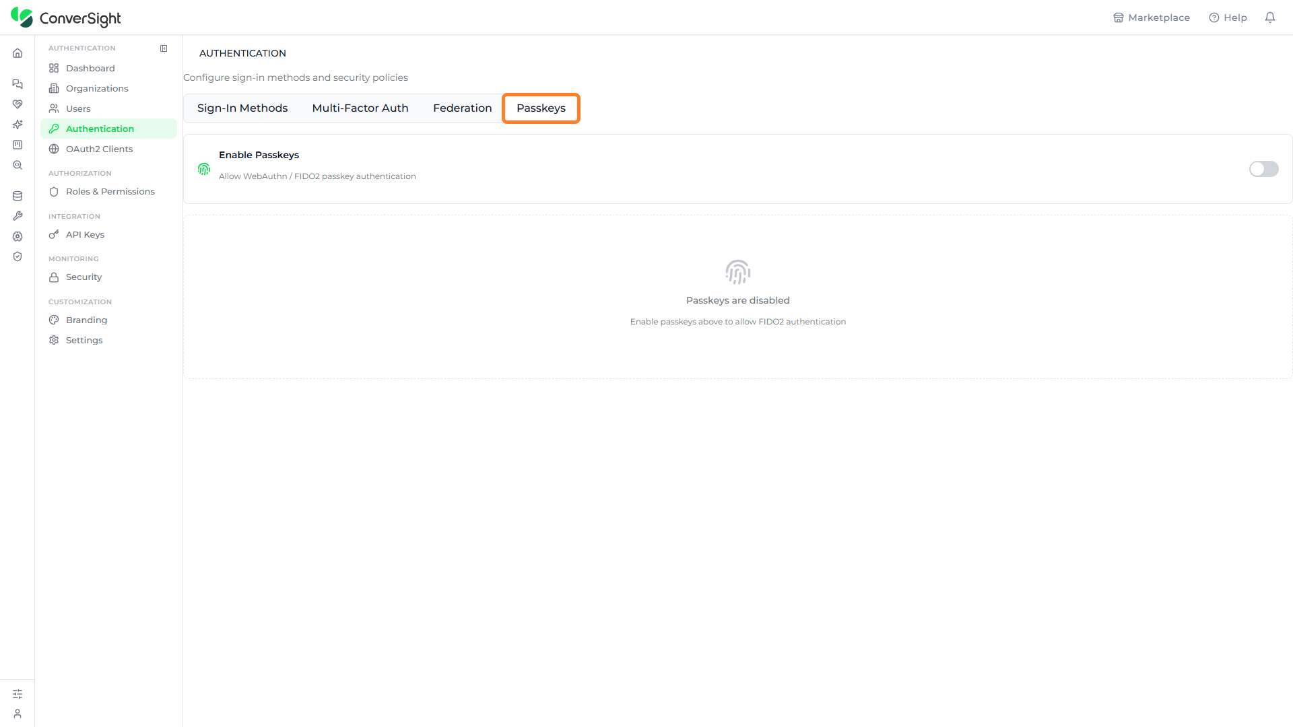Select the Federation tab

pyautogui.click(x=463, y=108)
